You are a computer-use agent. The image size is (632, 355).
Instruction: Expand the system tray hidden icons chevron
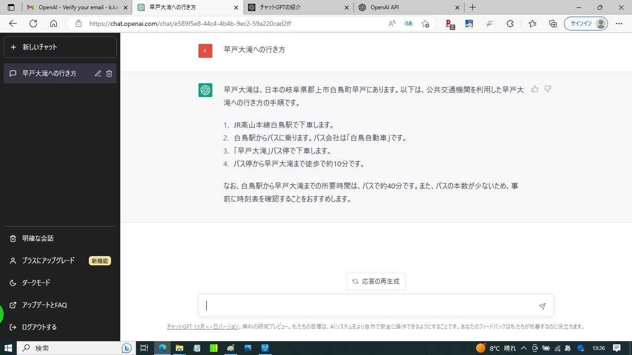[x=524, y=348]
